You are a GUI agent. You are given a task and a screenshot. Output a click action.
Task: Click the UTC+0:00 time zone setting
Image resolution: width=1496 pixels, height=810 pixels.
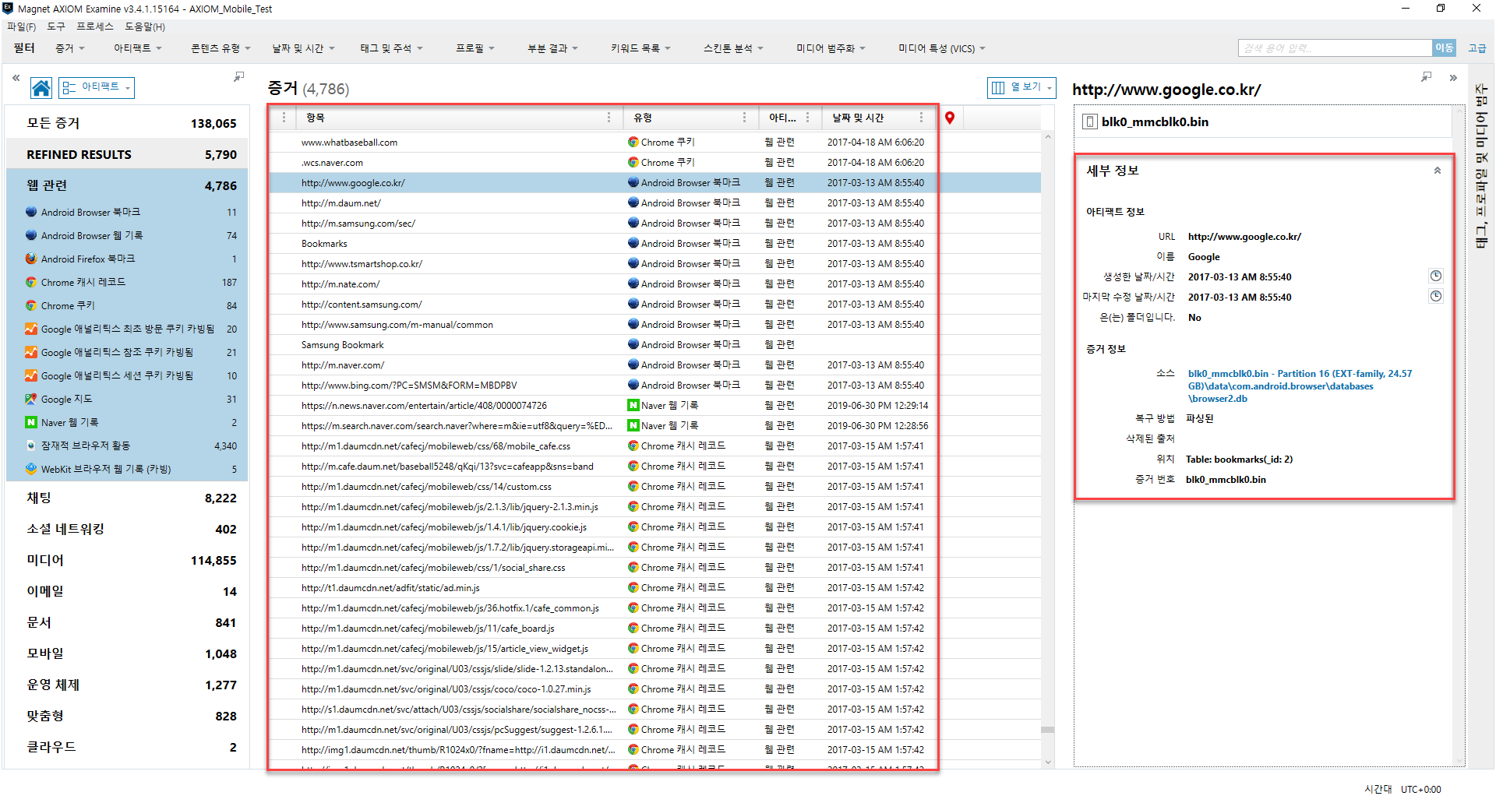(x=1420, y=789)
